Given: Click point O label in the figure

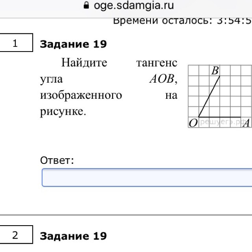Looking at the screenshot, I should point(193,123).
